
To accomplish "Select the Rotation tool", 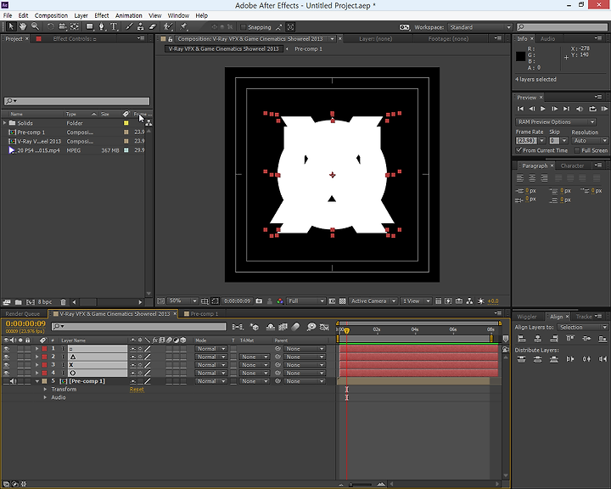I will [x=50, y=26].
